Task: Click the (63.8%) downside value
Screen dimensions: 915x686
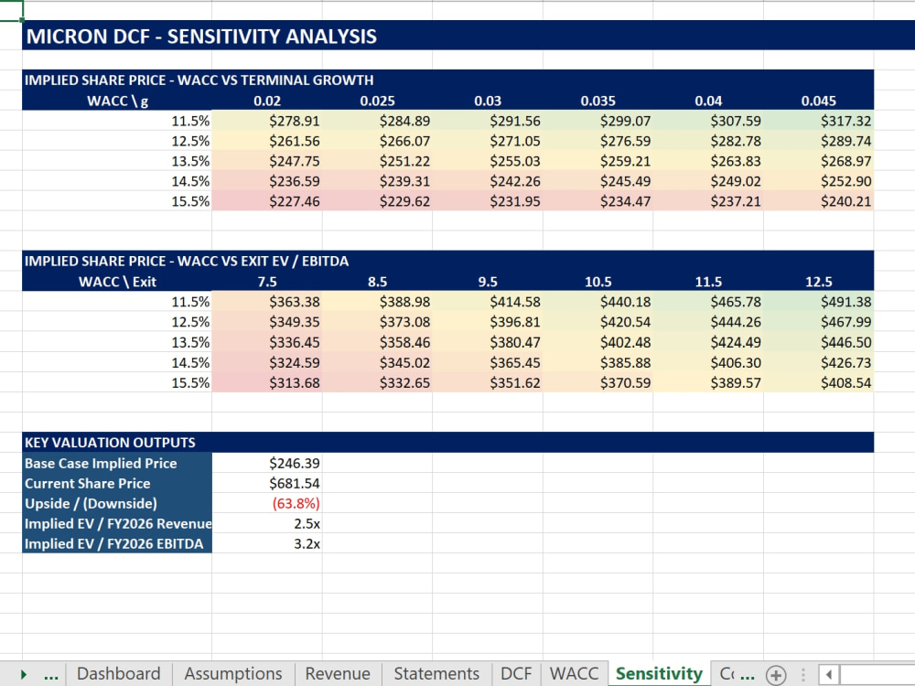Action: pyautogui.click(x=266, y=503)
